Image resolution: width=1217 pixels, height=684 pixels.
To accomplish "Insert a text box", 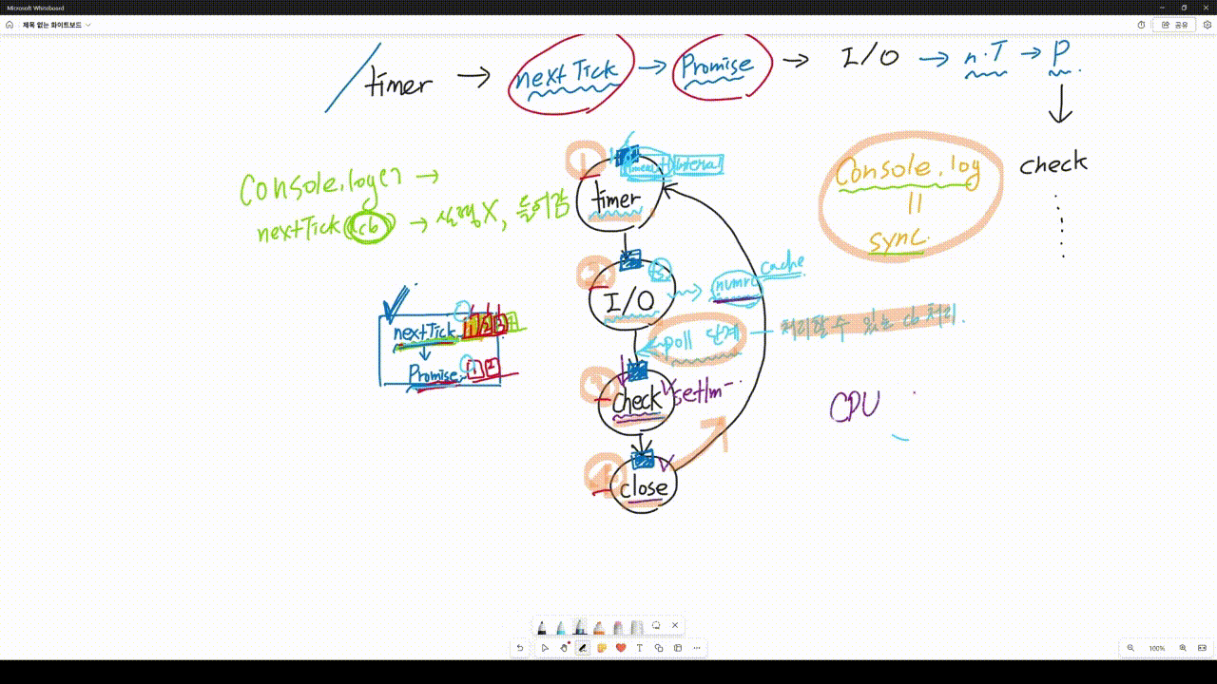I will [640, 648].
